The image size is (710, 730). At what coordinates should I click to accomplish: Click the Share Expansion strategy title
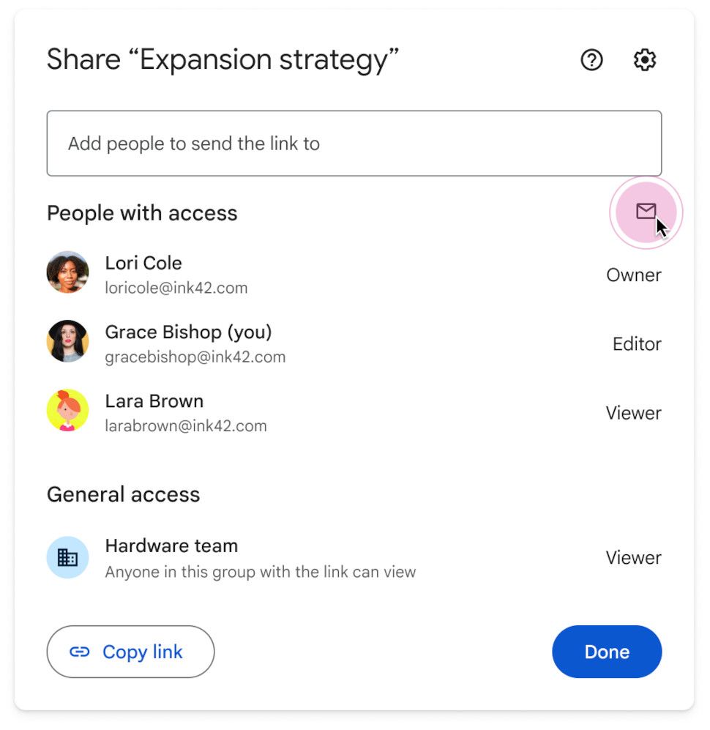pyautogui.click(x=223, y=59)
